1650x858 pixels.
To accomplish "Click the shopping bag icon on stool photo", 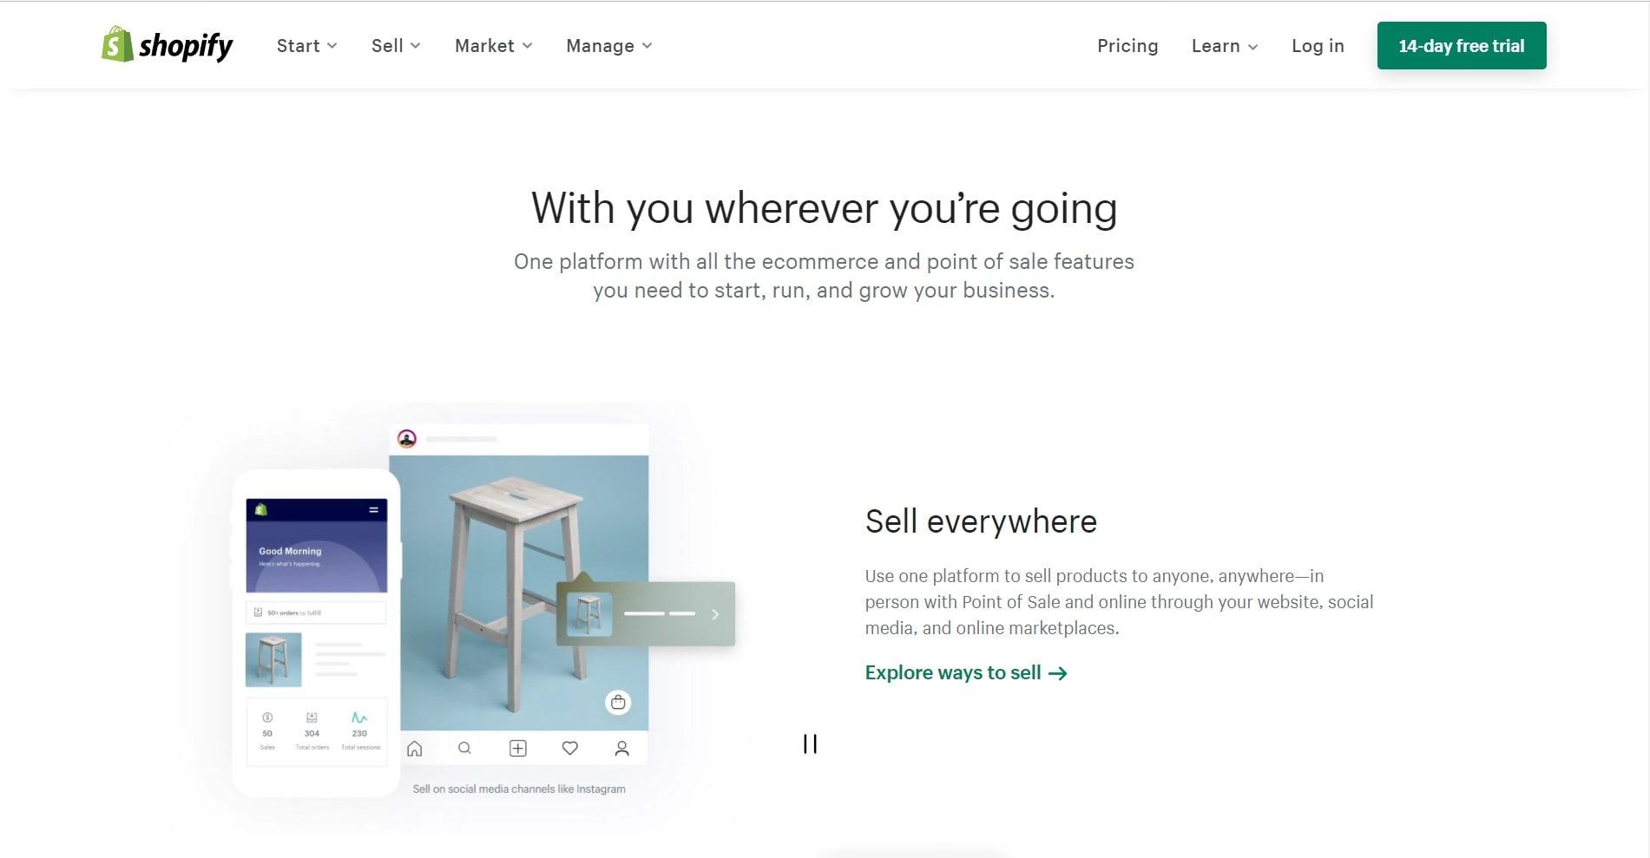I will 618,702.
